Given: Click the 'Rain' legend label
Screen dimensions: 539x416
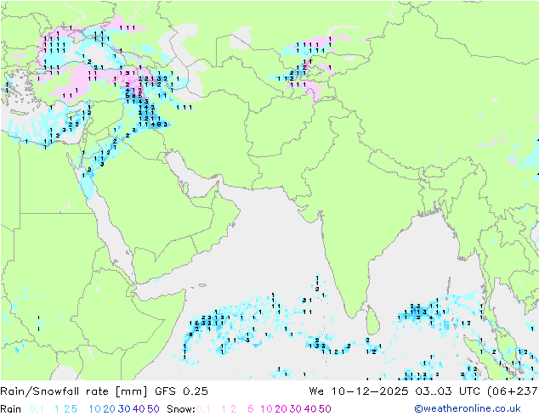Looking at the screenshot, I should 11,409.
